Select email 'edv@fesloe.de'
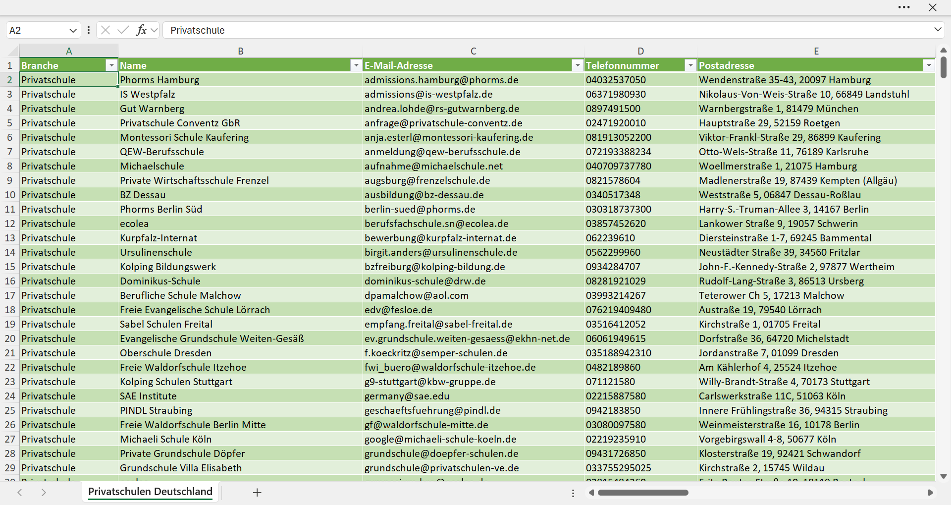The width and height of the screenshot is (951, 505). tap(474, 310)
